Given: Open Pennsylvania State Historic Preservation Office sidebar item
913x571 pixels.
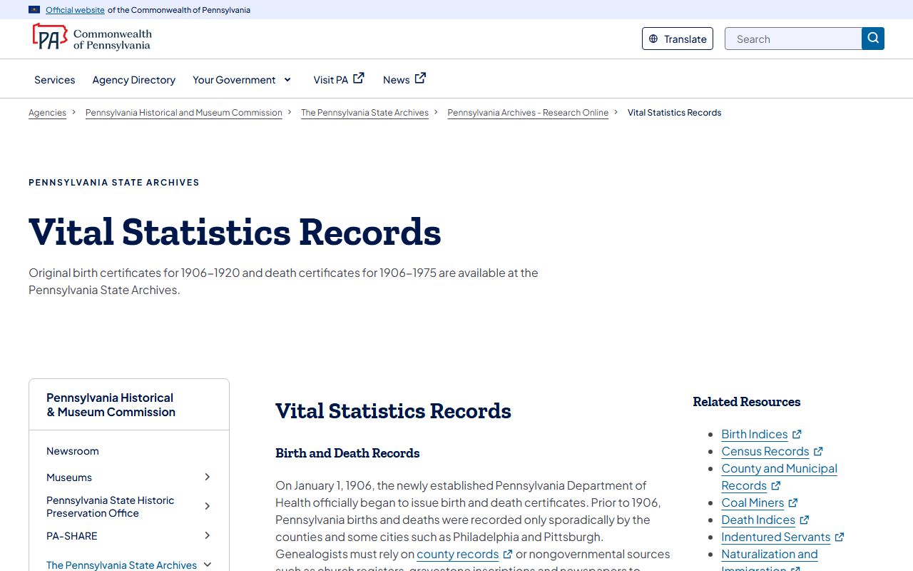Looking at the screenshot, I should point(111,507).
